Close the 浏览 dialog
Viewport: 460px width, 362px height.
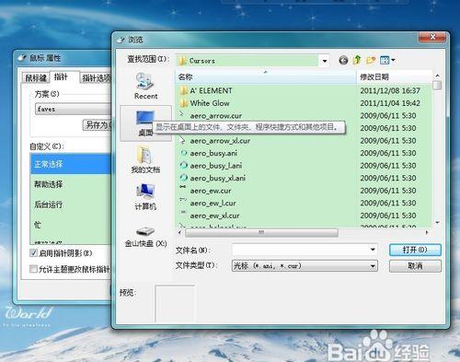(432, 37)
